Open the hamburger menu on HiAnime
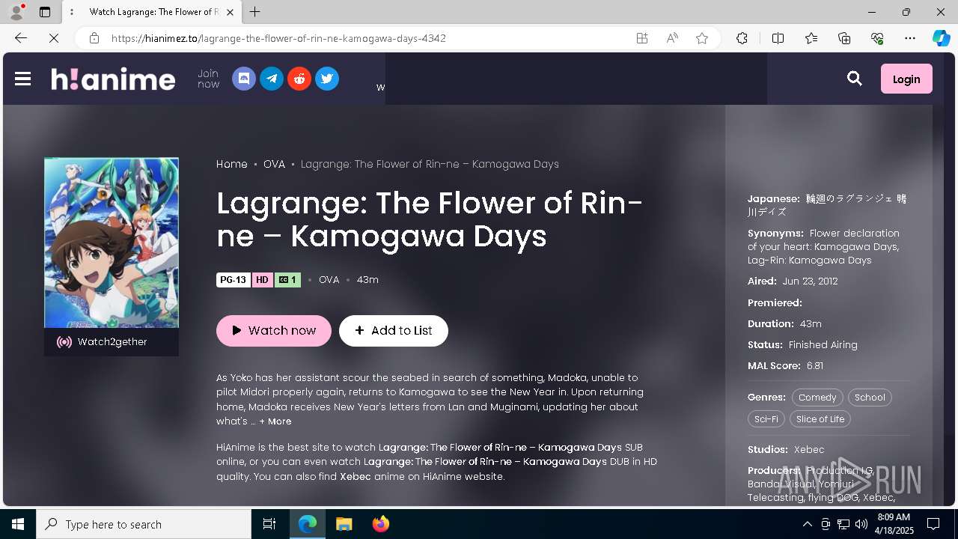 pyautogui.click(x=22, y=79)
